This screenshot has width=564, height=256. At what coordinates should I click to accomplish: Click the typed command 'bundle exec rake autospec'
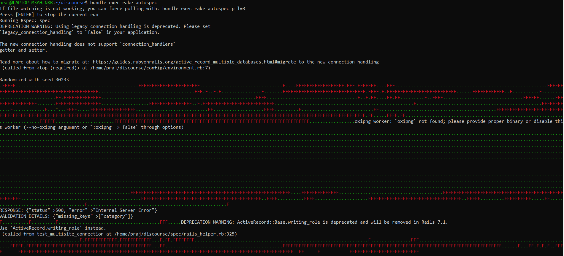[123, 3]
